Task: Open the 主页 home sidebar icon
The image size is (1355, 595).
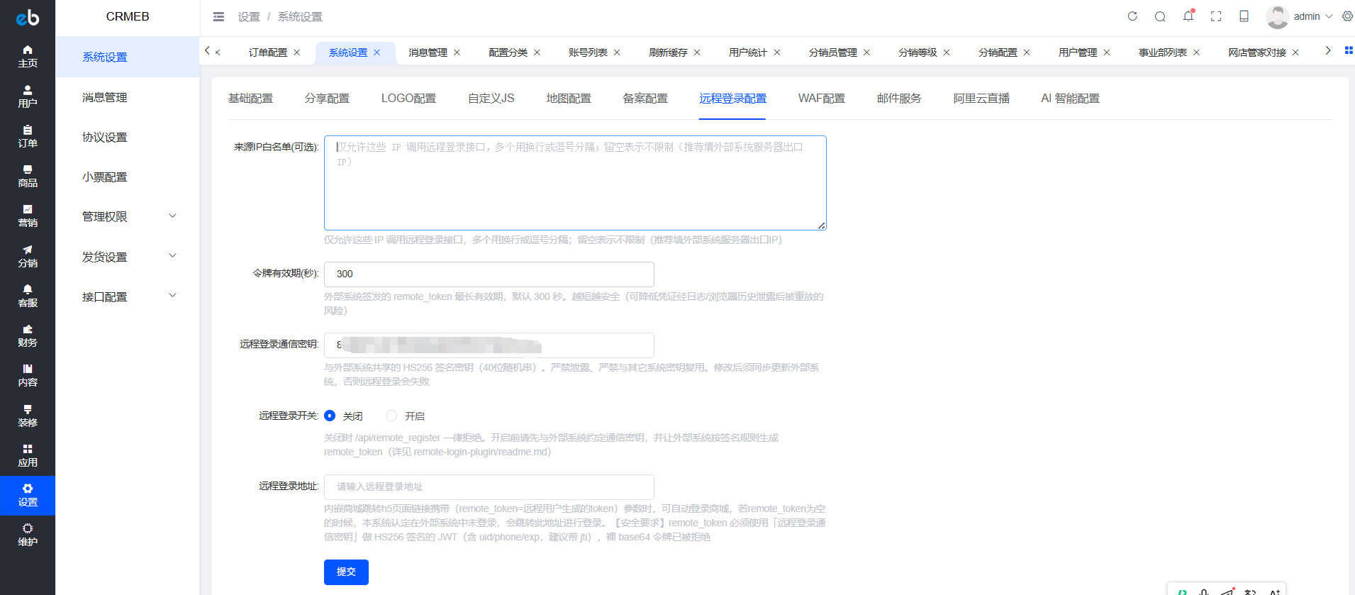Action: coord(28,56)
